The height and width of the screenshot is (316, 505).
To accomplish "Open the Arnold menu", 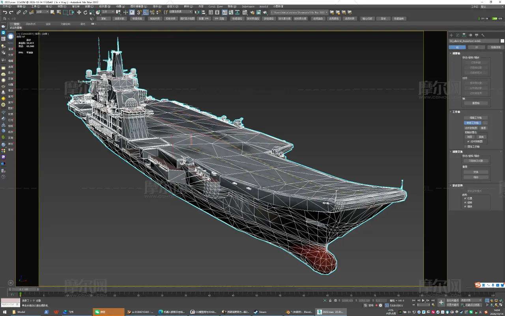I will coord(264,6).
